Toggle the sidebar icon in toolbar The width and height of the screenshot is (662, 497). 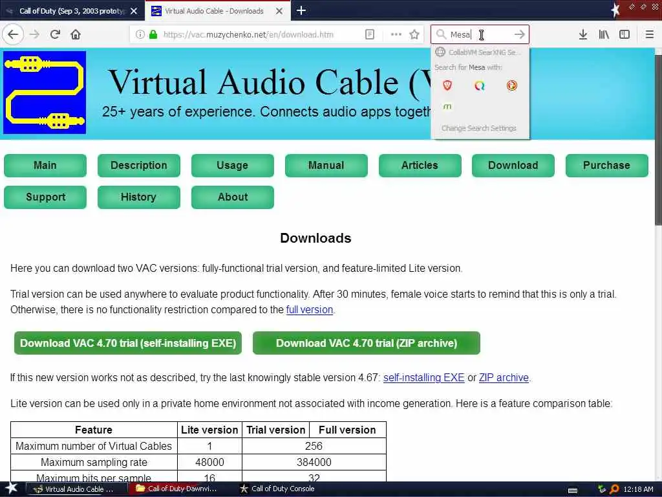click(625, 34)
